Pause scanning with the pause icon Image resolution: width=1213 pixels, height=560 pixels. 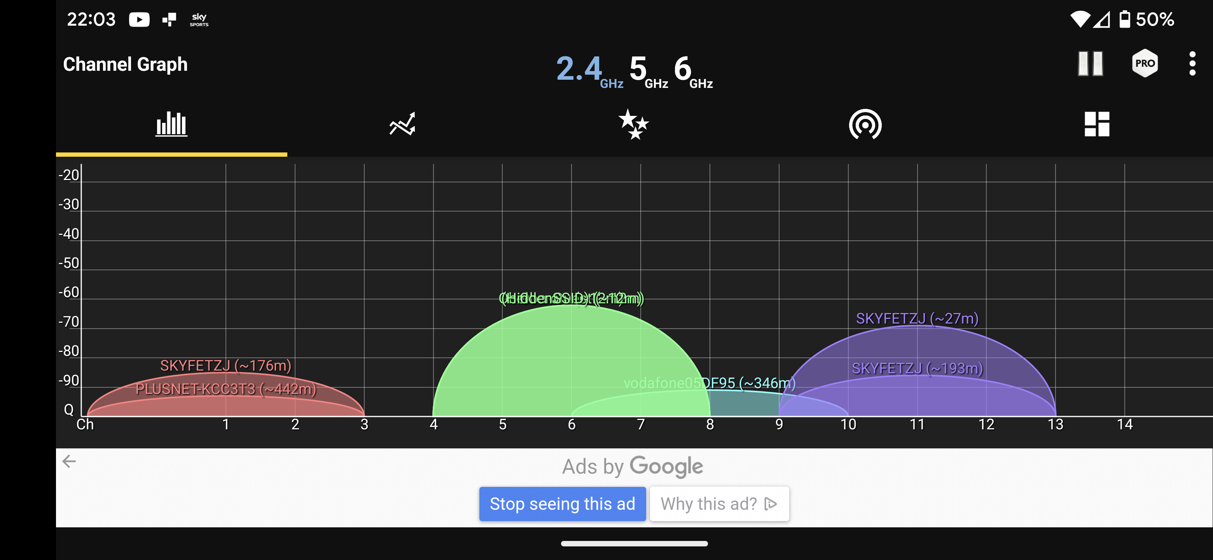1090,63
